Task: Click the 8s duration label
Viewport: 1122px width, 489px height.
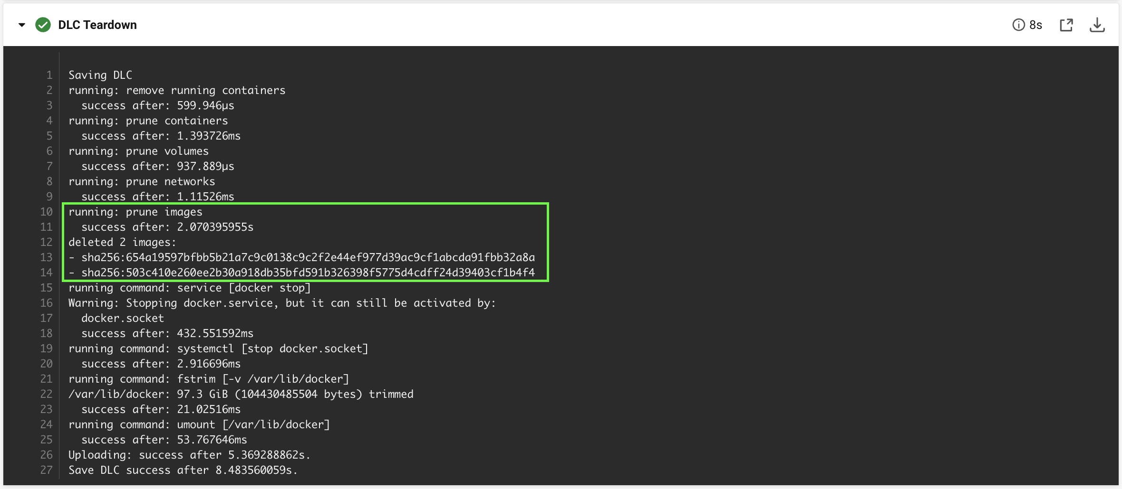Action: pyautogui.click(x=1036, y=25)
